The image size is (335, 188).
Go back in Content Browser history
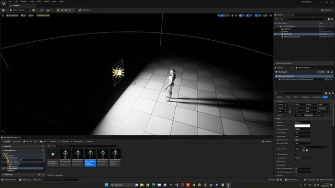(x=35, y=142)
